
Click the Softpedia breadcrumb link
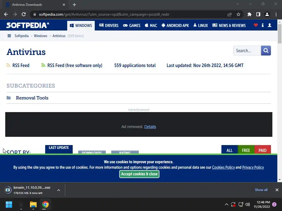pyautogui.click(x=21, y=36)
